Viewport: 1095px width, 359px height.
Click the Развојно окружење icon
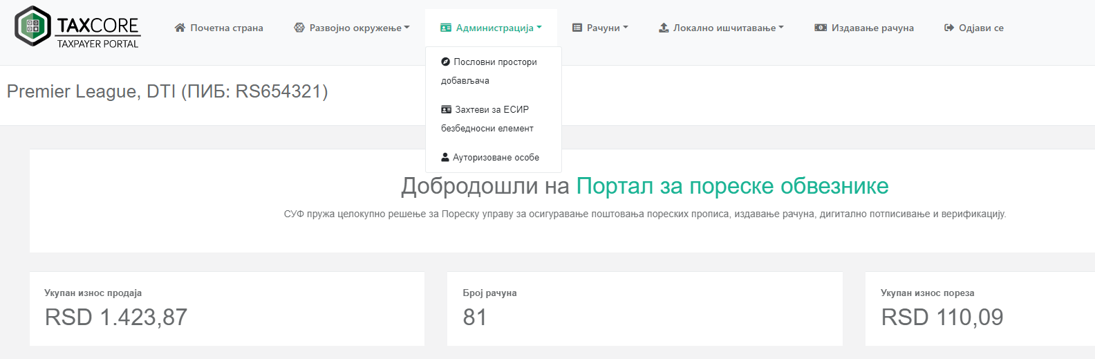pos(299,28)
